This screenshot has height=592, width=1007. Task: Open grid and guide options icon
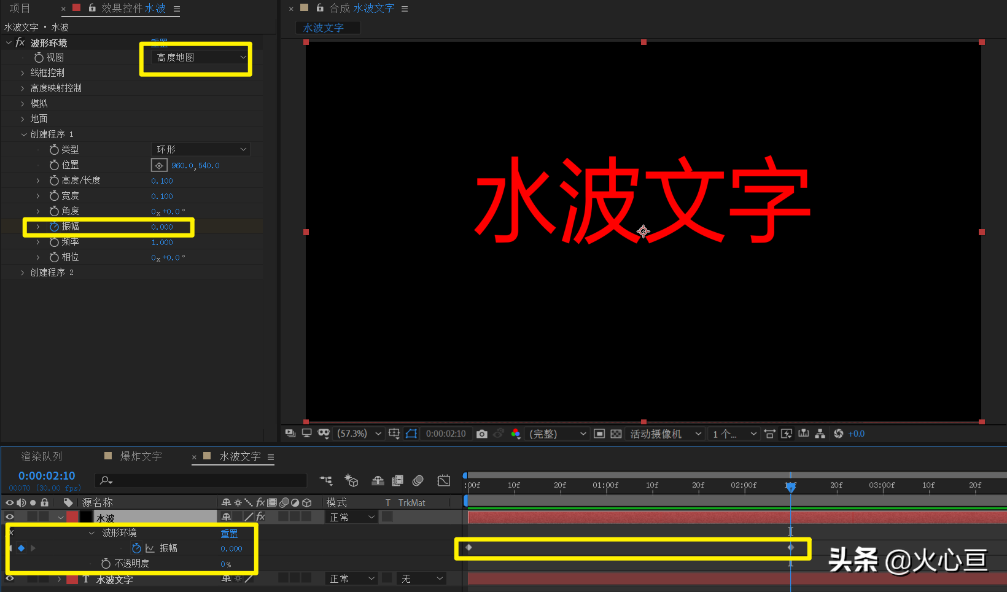coord(394,434)
